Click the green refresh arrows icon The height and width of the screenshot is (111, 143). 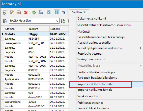pyautogui.click(x=34, y=12)
